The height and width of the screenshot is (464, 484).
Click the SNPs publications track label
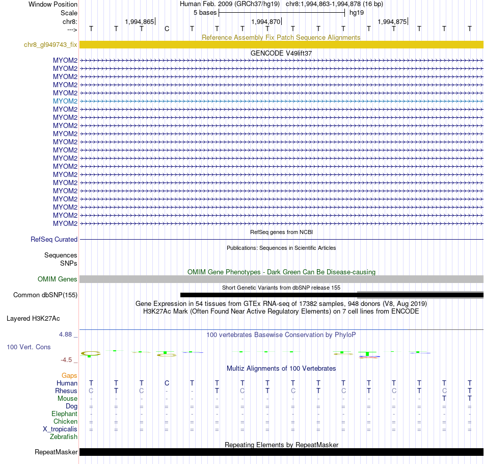(69, 263)
